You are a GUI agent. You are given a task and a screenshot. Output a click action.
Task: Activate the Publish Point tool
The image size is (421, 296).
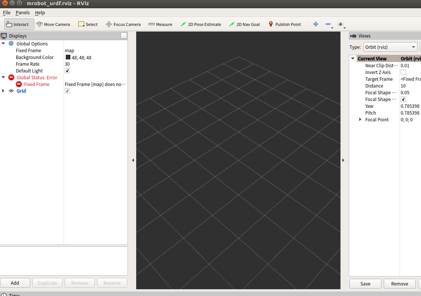pyautogui.click(x=285, y=24)
